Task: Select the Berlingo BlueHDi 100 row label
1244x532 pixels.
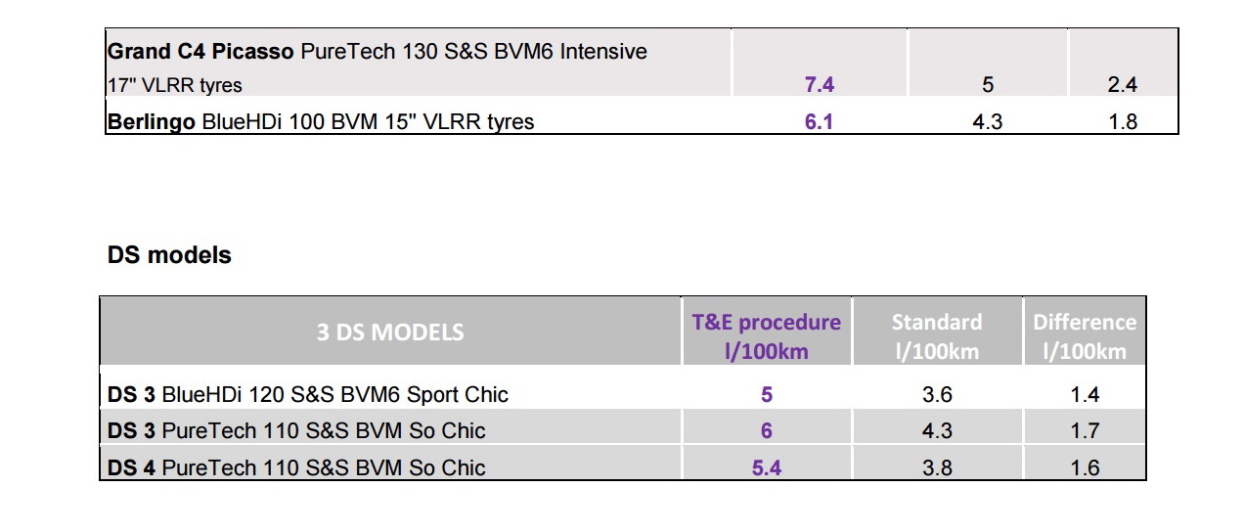Action: click(x=321, y=122)
